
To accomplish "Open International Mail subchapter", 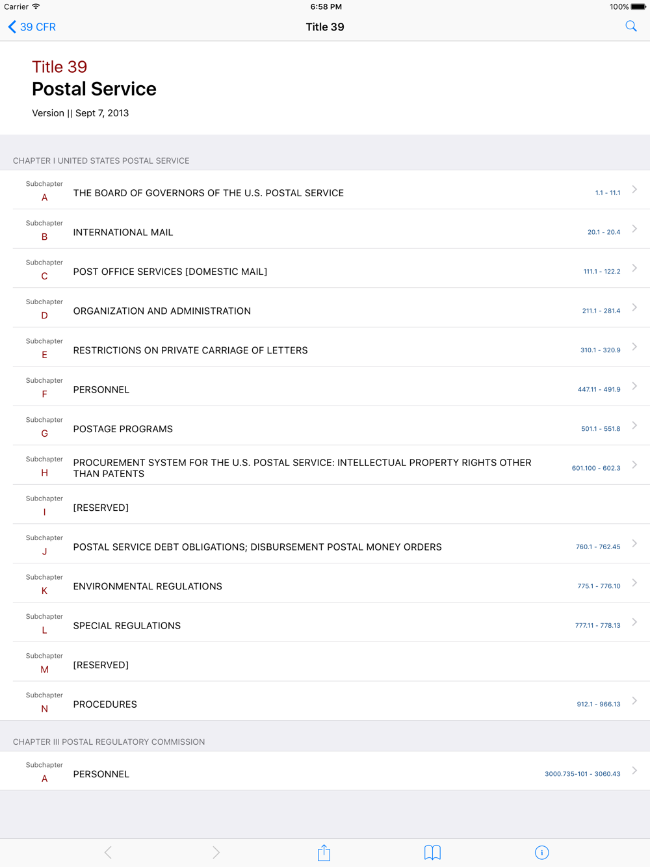I will coord(325,229).
